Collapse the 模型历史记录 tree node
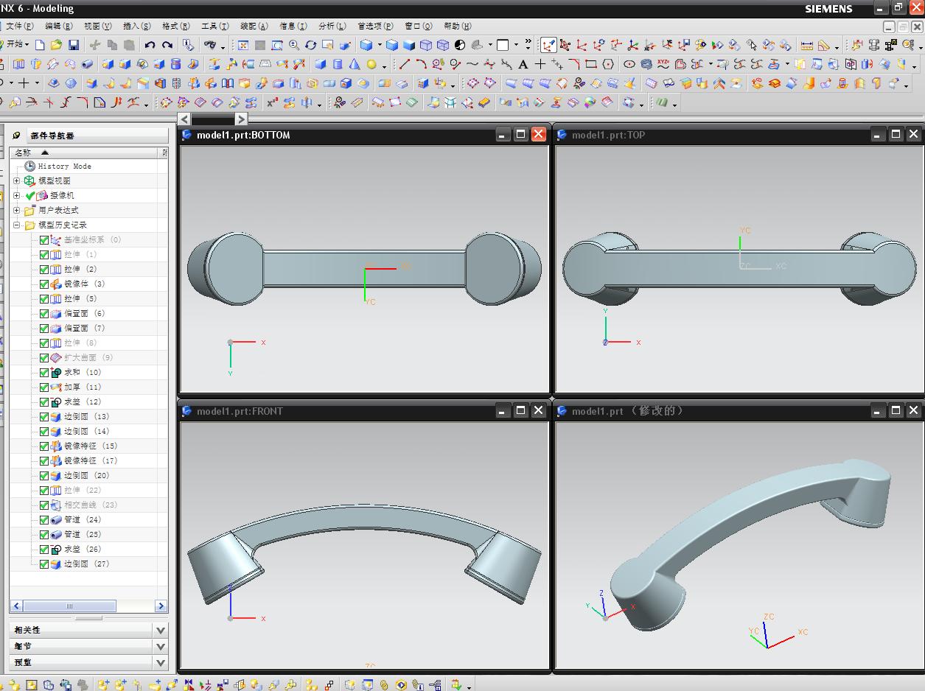This screenshot has width=925, height=691. click(x=17, y=225)
